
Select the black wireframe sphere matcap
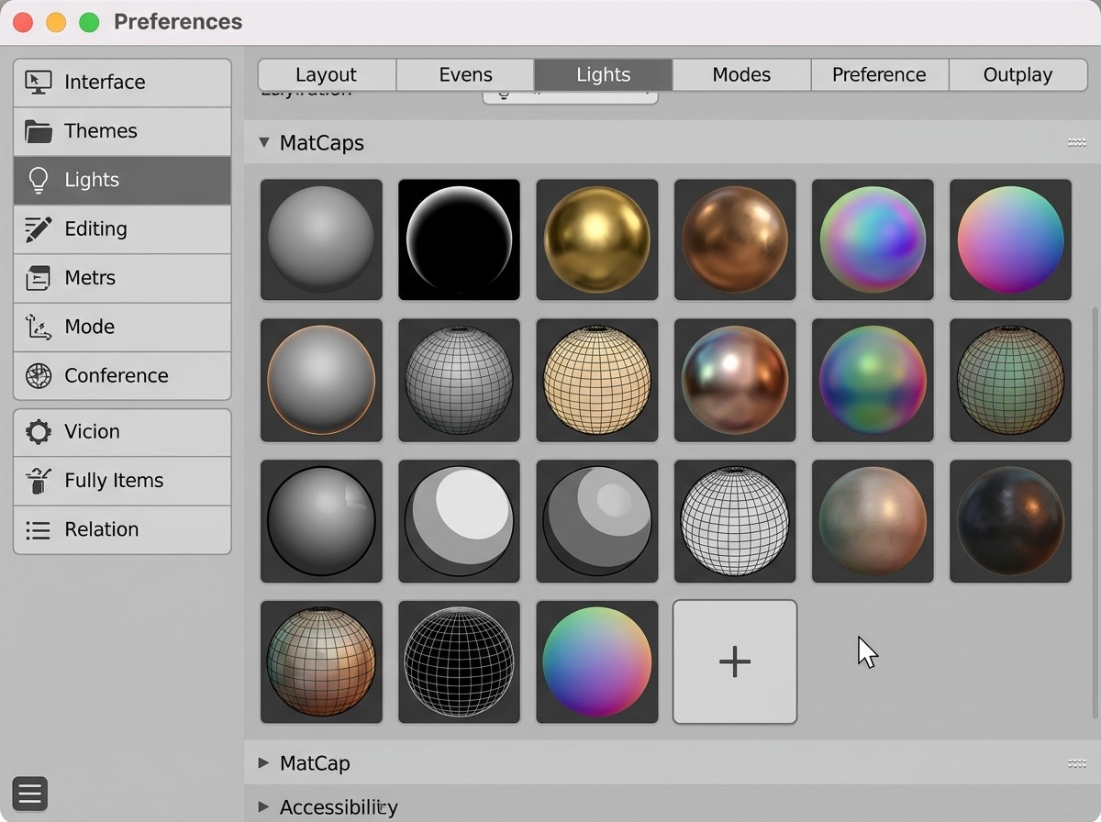[459, 661]
